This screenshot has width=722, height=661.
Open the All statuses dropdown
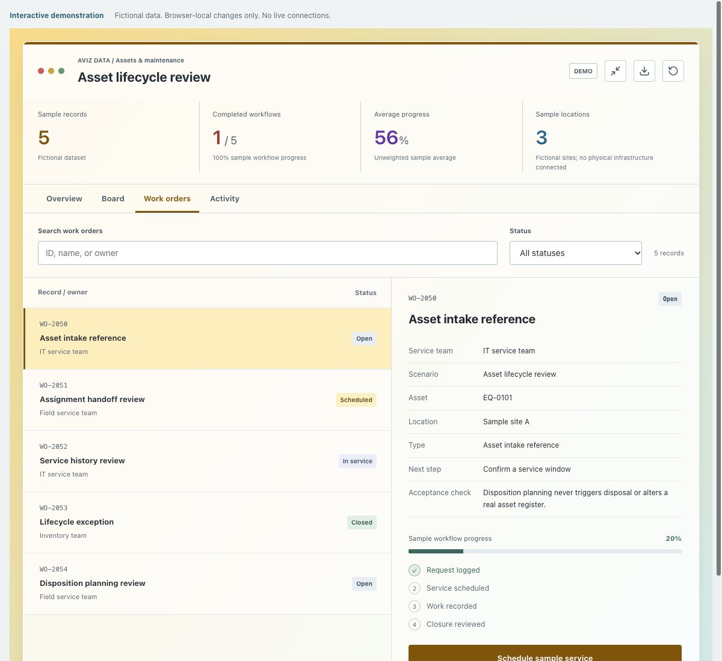(x=576, y=253)
